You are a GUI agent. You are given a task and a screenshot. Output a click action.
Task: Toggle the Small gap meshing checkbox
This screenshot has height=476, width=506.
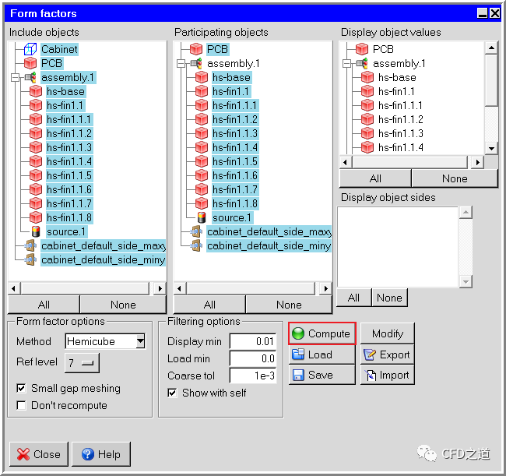tap(21, 388)
